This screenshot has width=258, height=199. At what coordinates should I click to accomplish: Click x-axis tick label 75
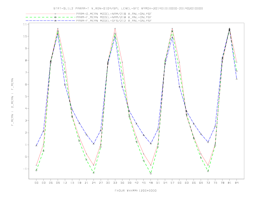coord(215,183)
